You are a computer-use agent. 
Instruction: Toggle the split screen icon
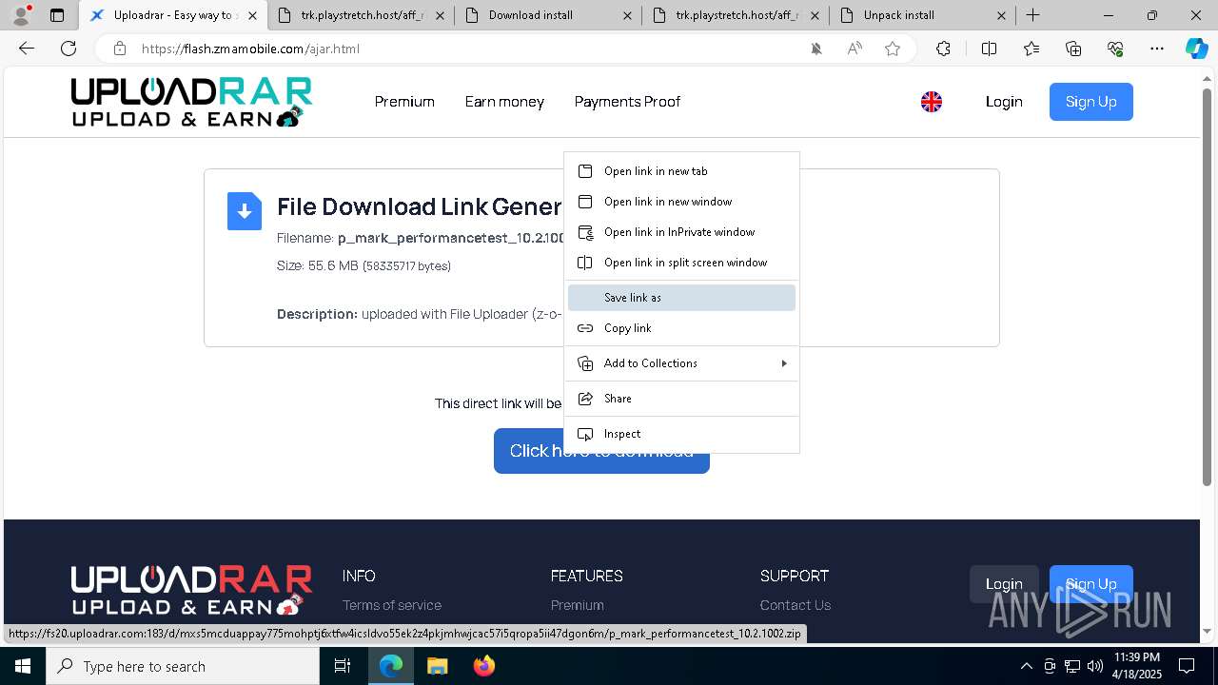coord(989,49)
